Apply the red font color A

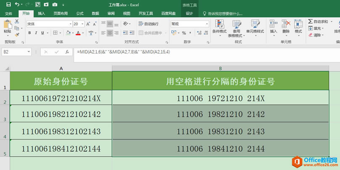click(78, 33)
